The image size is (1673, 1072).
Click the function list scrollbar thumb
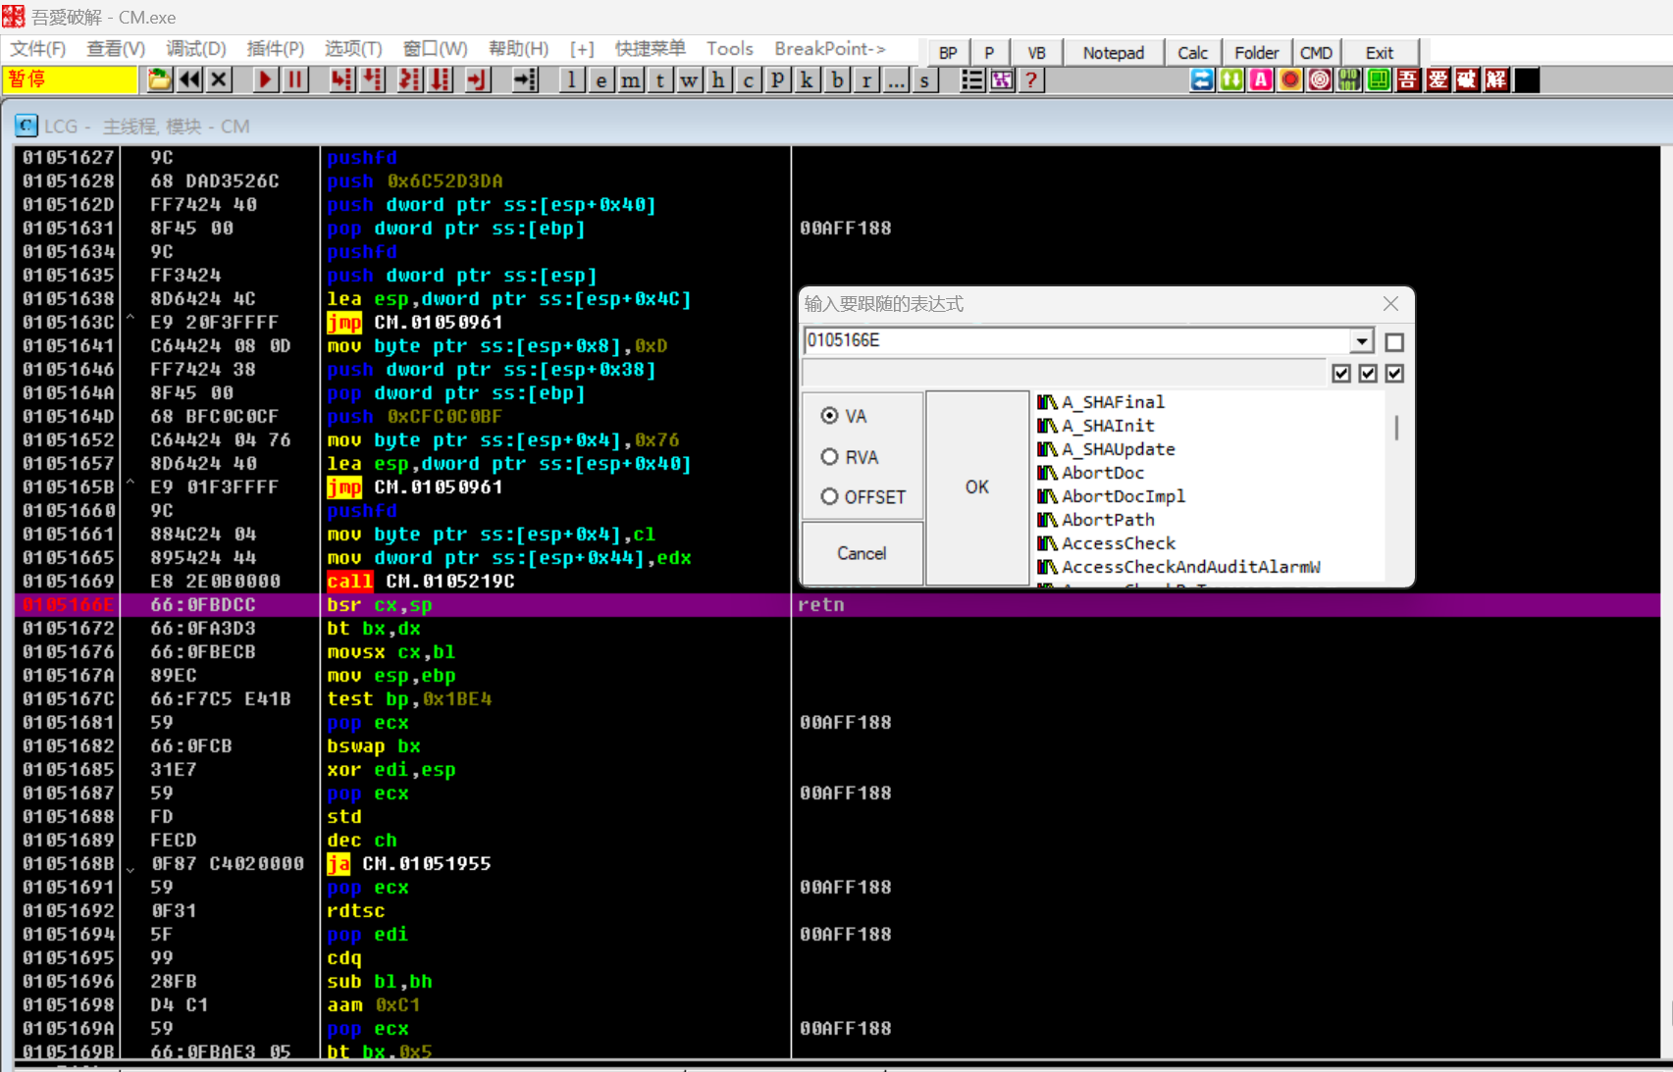coord(1395,428)
